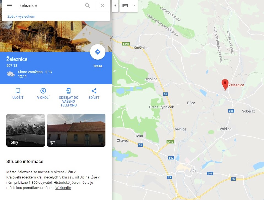Image resolution: width=264 pixels, height=200 pixels.
Task: Search nearby with the V okolí icon
Action: click(x=43, y=91)
